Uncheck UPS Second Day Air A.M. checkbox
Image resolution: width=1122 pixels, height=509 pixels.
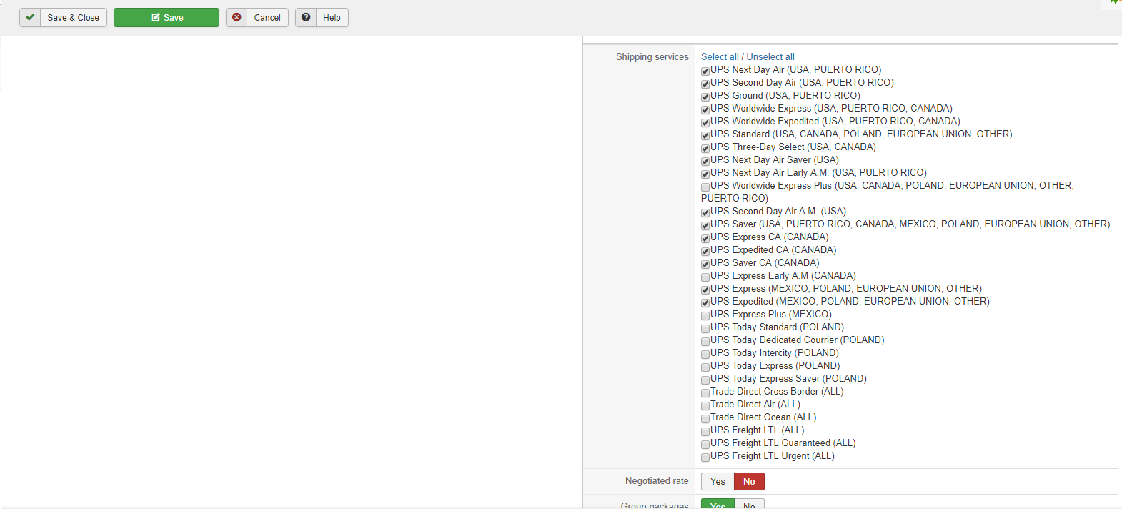click(x=705, y=212)
